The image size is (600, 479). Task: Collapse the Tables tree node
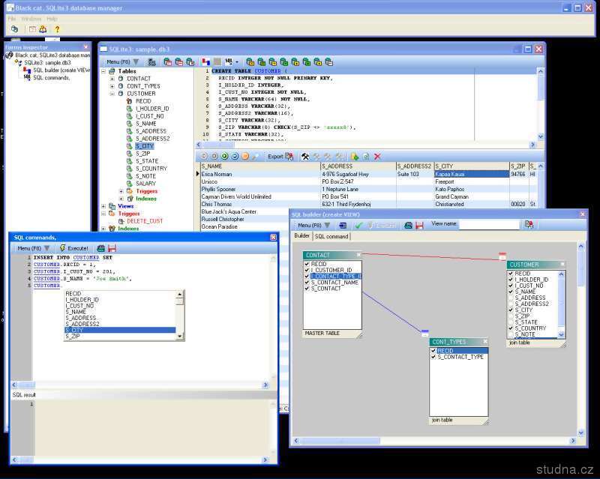coord(103,71)
